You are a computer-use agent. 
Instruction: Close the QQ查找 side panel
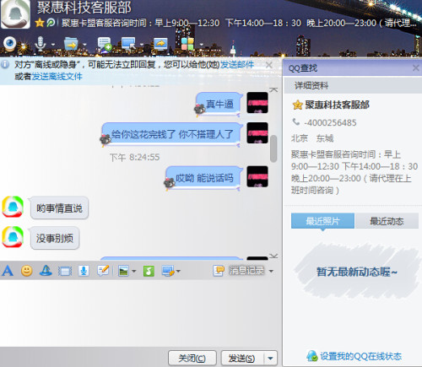(x=415, y=67)
